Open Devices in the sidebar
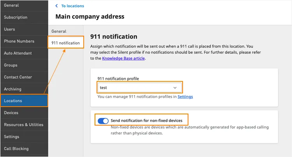Image resolution: width=292 pixels, height=157 pixels. 24,113
